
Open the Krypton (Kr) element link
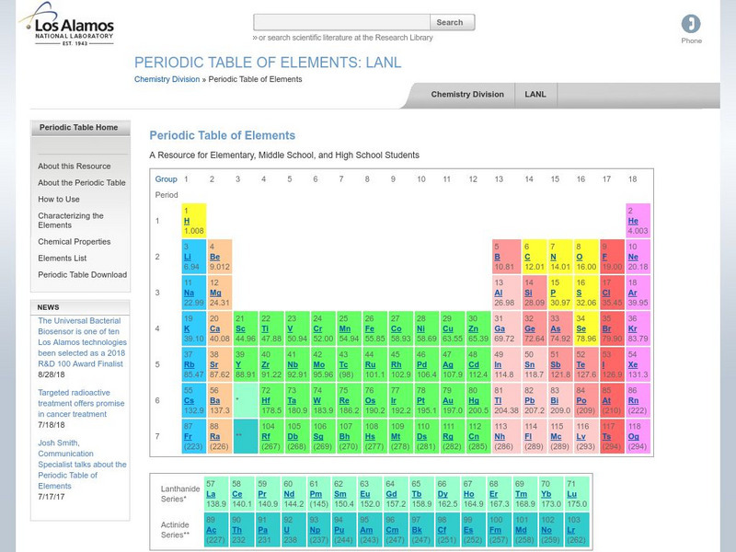coord(632,328)
